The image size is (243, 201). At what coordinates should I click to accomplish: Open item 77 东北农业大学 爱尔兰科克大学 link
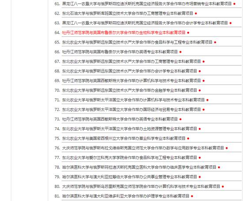(x=129, y=157)
